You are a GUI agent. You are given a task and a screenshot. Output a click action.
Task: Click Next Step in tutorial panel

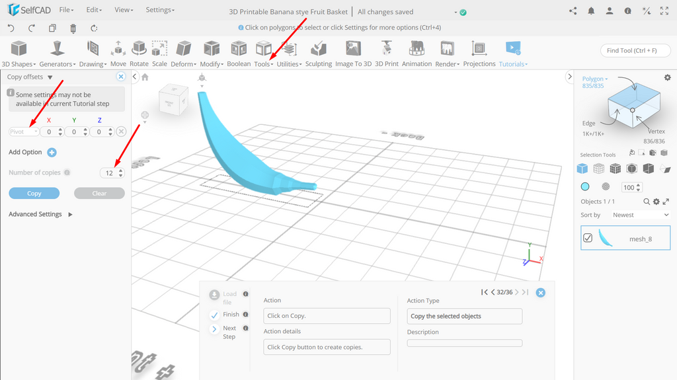[x=223, y=332]
